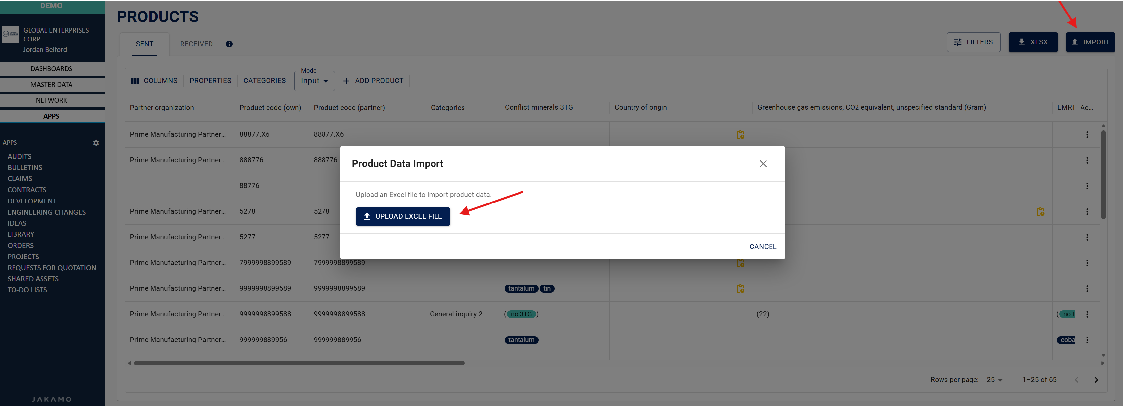The width and height of the screenshot is (1123, 406).
Task: Download products as XLSX
Action: pyautogui.click(x=1032, y=42)
